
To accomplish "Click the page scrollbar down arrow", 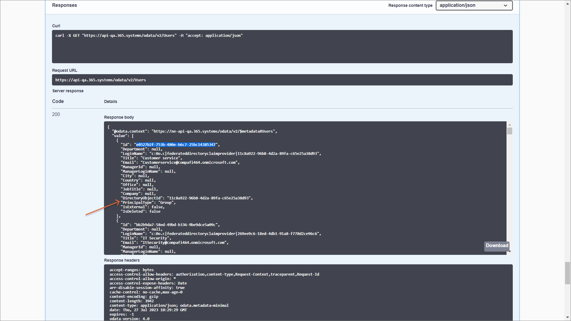I will coord(567,317).
